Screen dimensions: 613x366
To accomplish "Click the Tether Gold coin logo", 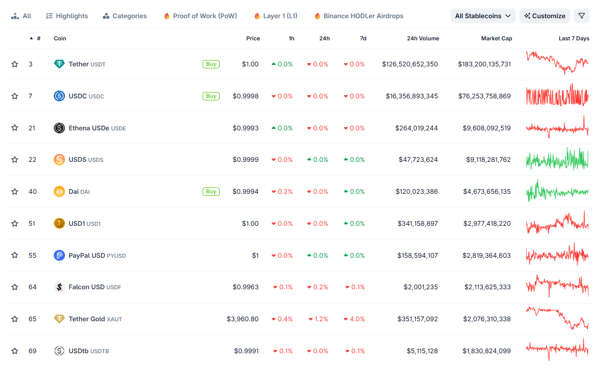I will (x=59, y=319).
